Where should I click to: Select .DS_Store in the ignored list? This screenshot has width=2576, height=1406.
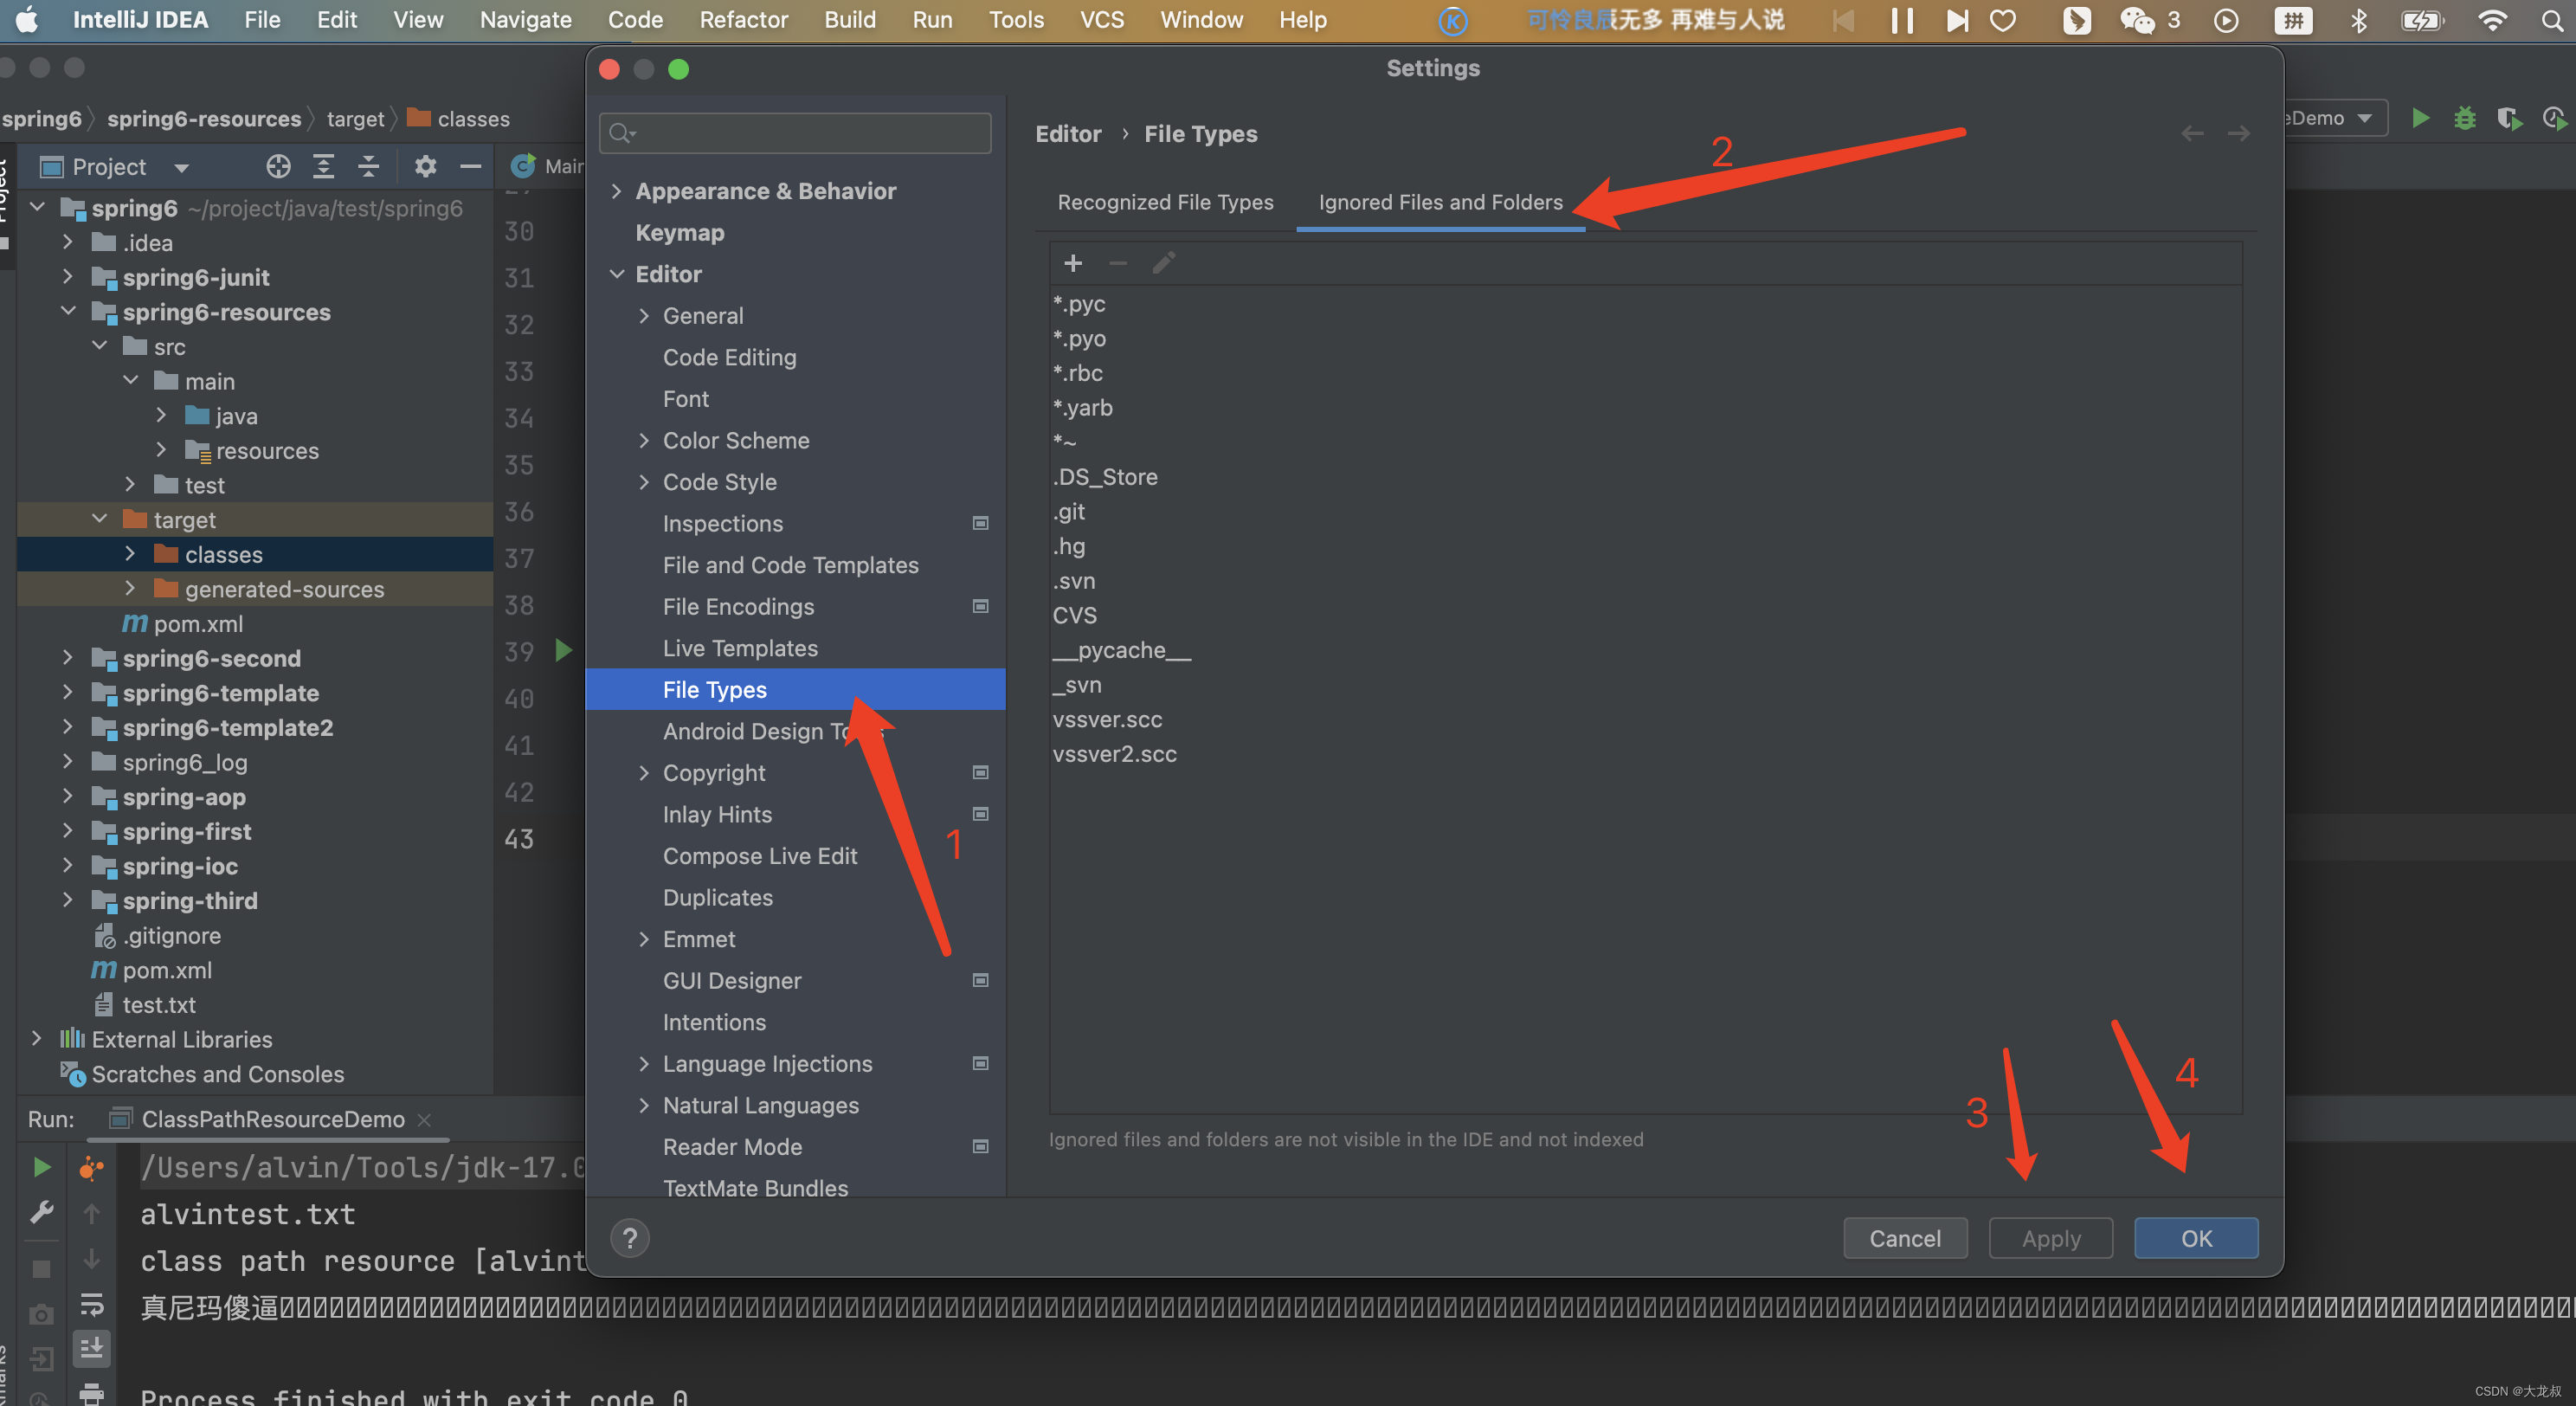[1105, 477]
